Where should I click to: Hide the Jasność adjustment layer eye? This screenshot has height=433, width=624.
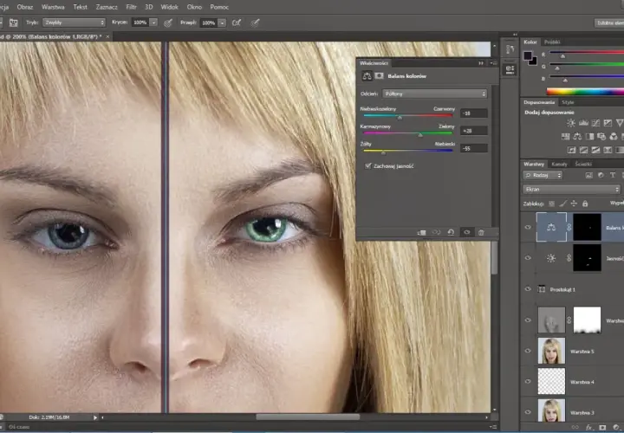[528, 258]
